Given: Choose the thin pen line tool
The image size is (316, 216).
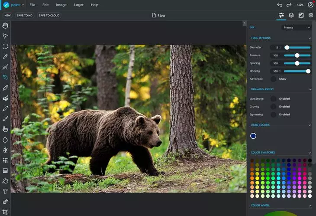Looking at the screenshot, I should coord(5,108).
